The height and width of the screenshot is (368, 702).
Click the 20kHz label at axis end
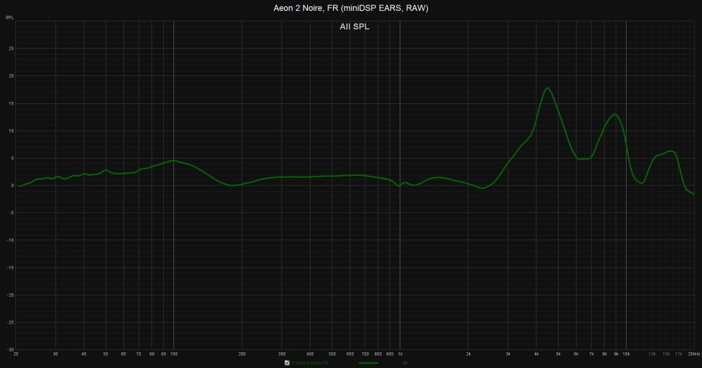692,354
